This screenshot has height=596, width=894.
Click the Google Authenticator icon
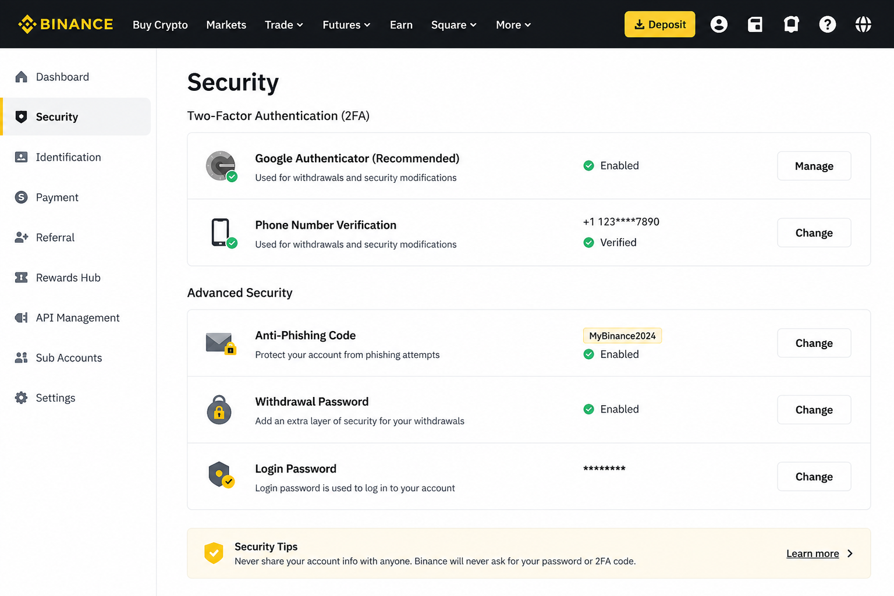pos(221,166)
